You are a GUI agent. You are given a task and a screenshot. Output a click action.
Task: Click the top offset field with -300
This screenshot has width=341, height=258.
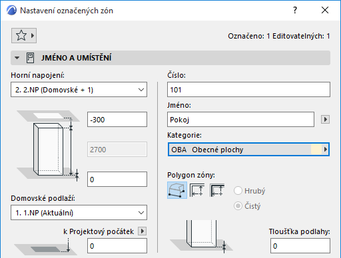click(x=117, y=120)
